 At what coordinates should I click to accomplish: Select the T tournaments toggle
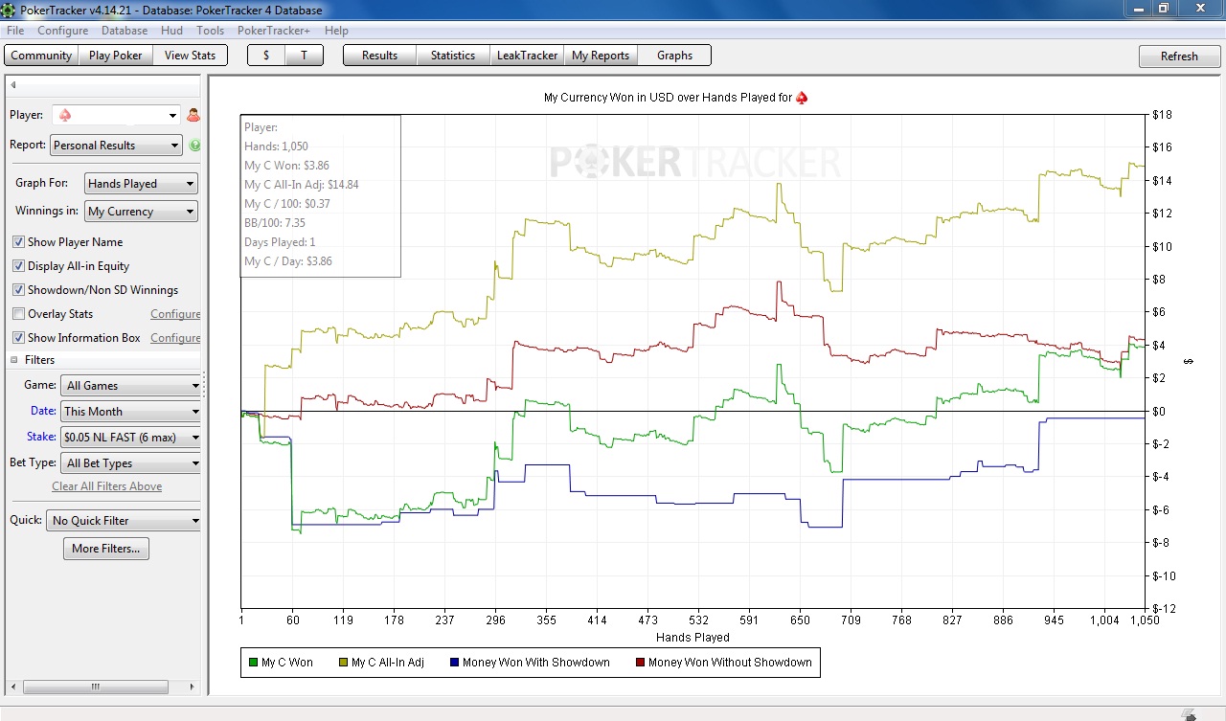[304, 56]
